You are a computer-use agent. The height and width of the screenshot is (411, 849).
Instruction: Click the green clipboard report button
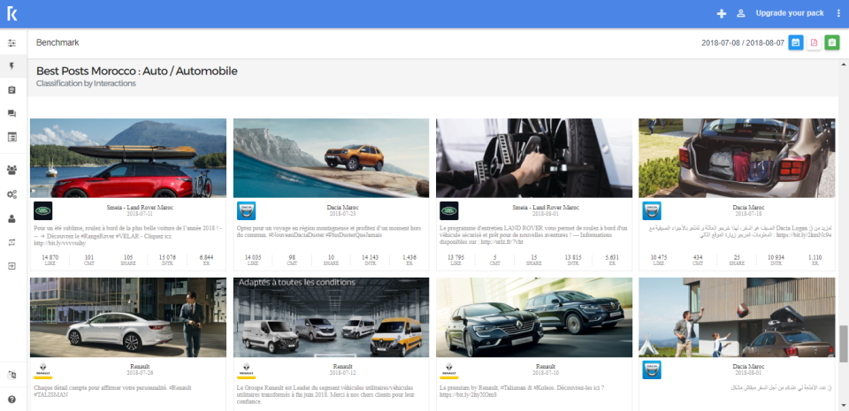coord(832,42)
